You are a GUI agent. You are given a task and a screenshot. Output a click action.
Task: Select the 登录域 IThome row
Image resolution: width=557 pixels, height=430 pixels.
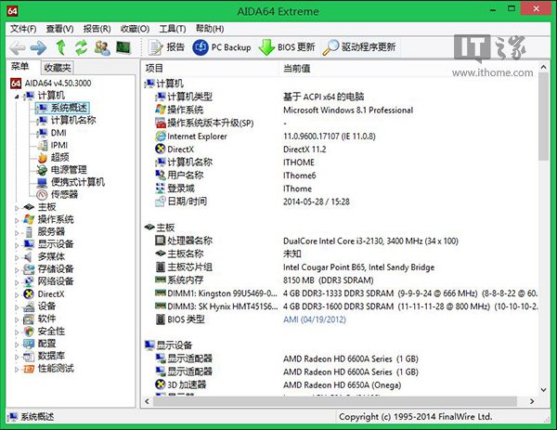[341, 189]
